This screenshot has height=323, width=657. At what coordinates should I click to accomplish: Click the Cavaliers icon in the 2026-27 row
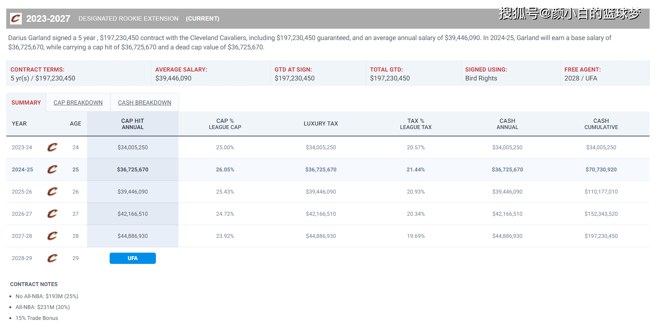[x=52, y=214]
